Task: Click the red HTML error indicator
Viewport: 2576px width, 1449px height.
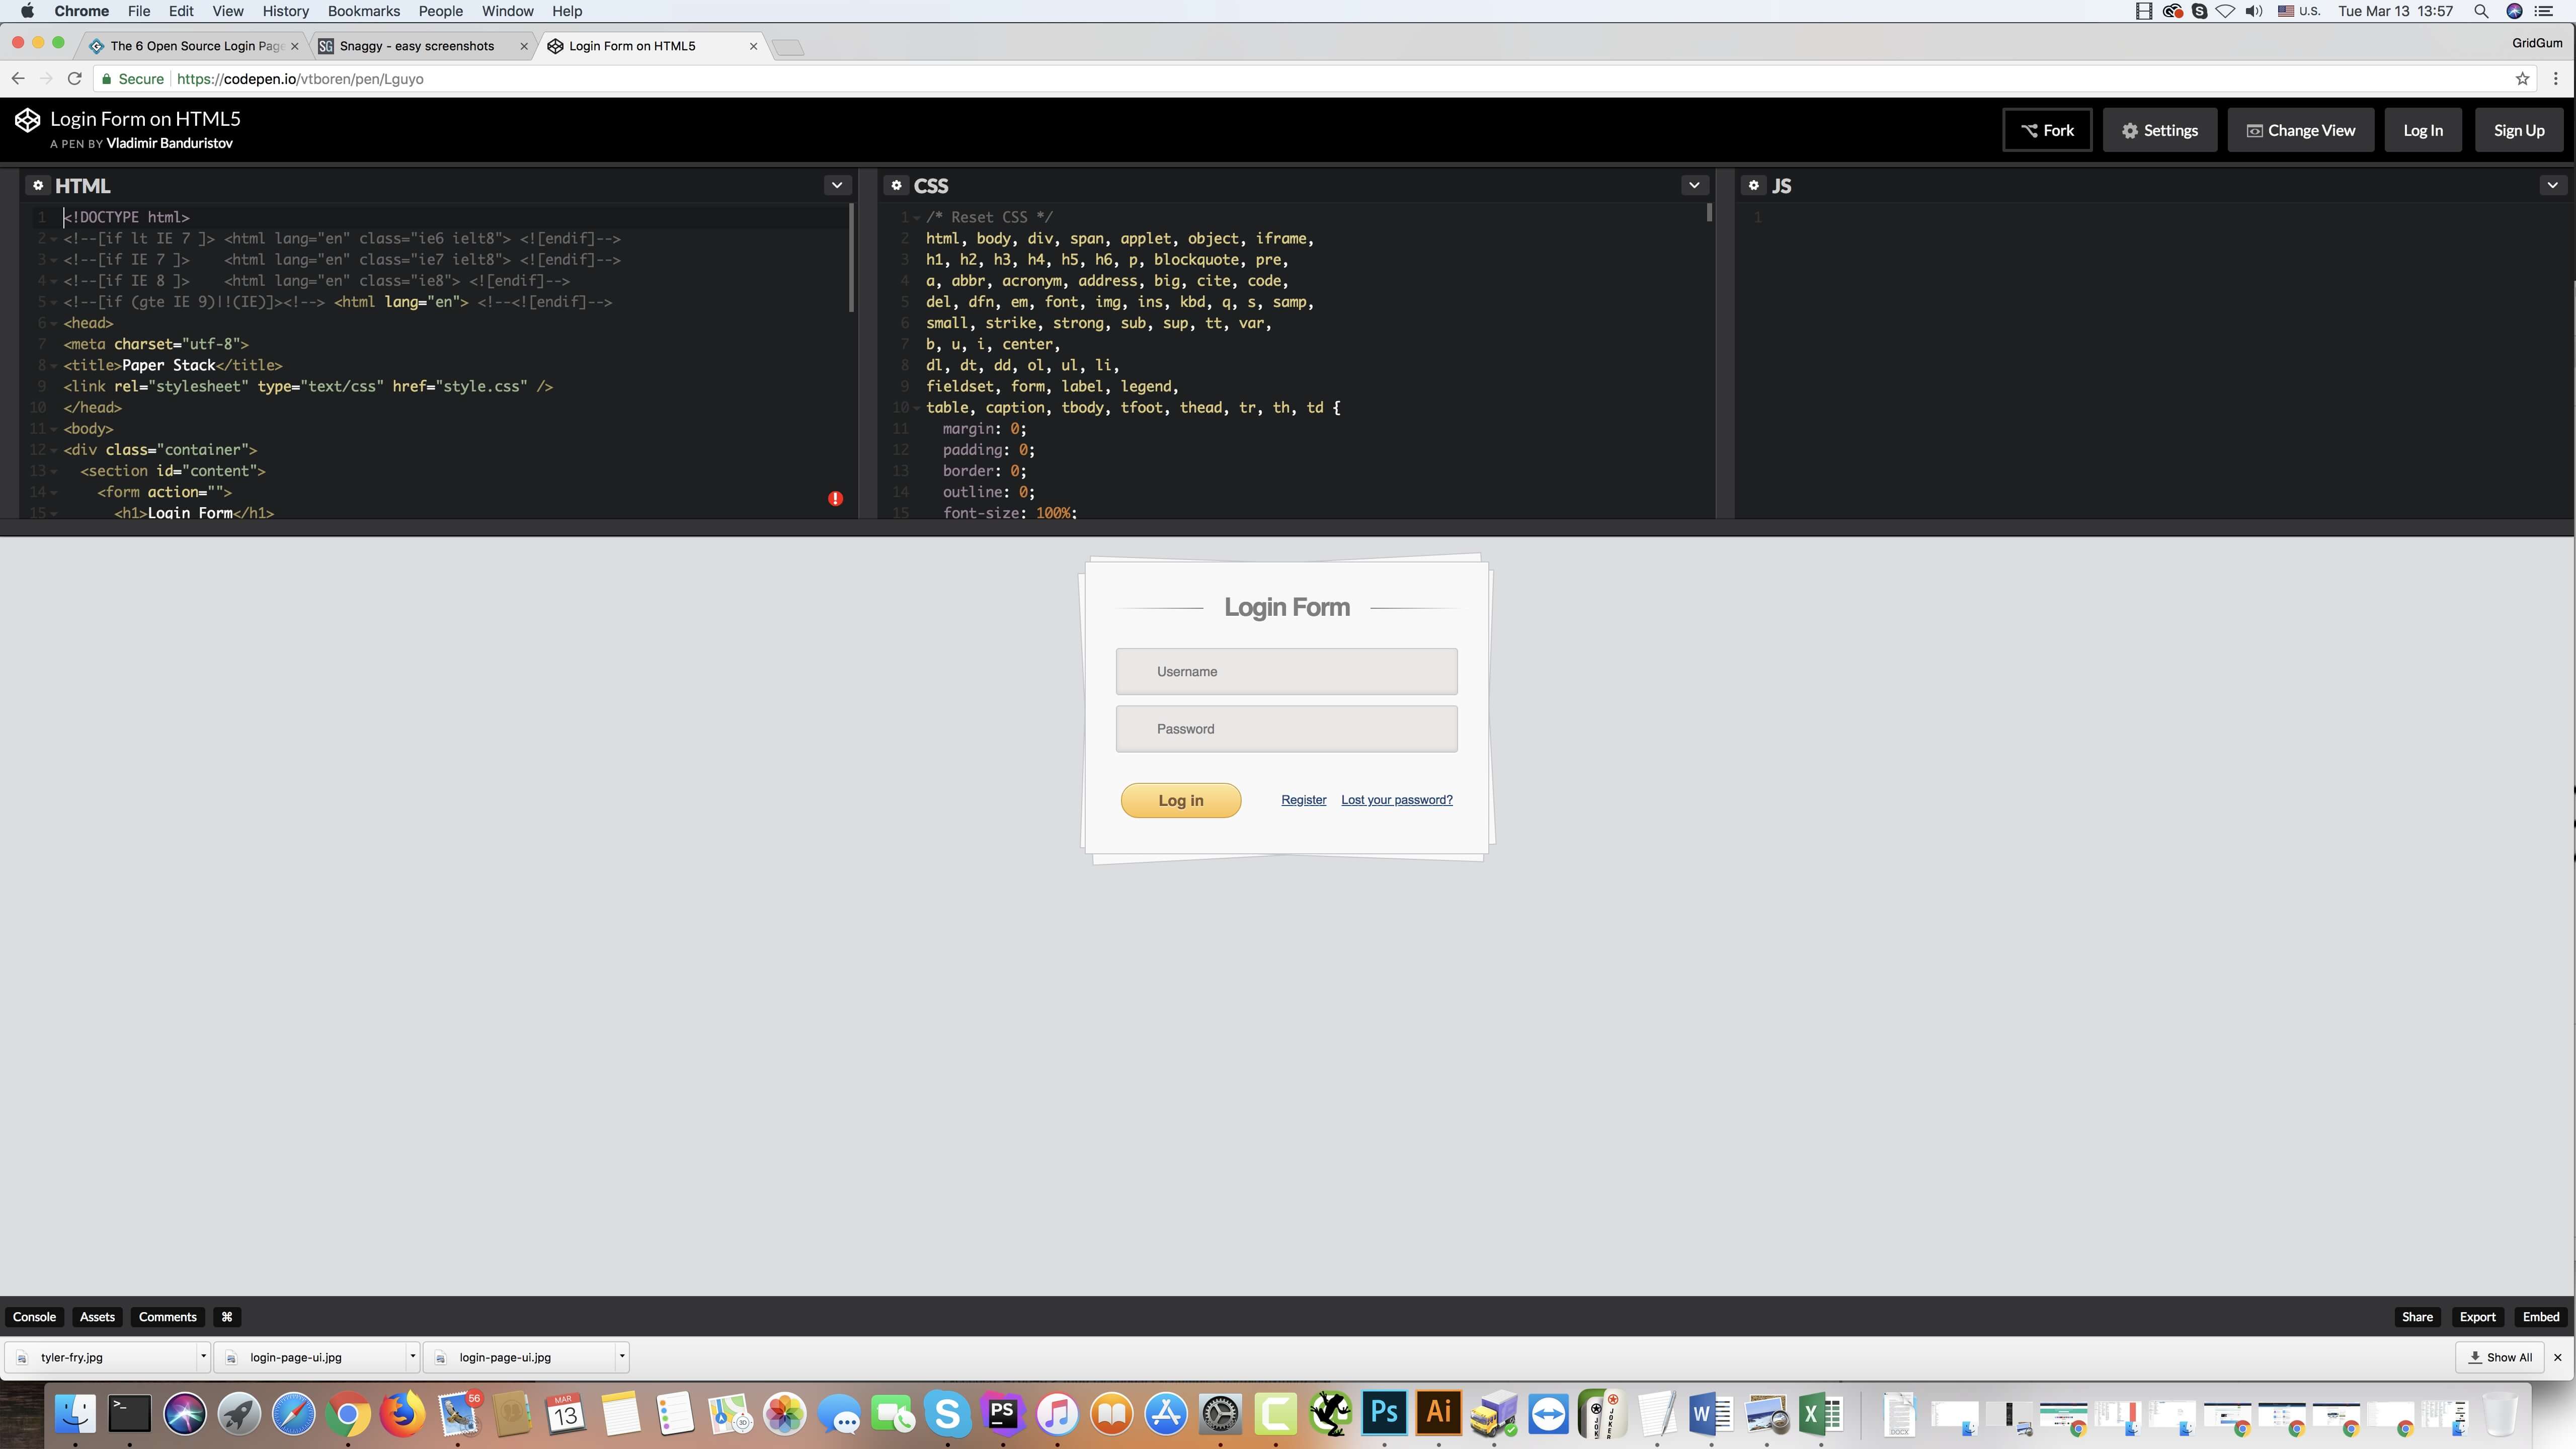Action: pyautogui.click(x=835, y=498)
